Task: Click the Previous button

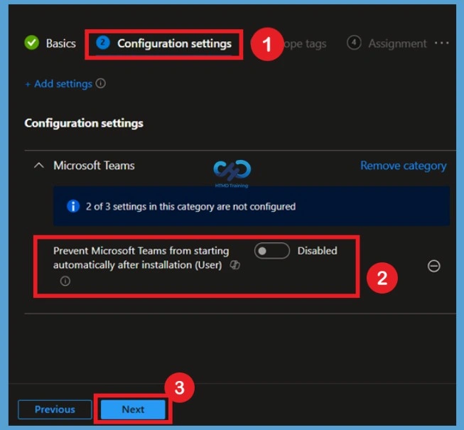Action: point(55,409)
